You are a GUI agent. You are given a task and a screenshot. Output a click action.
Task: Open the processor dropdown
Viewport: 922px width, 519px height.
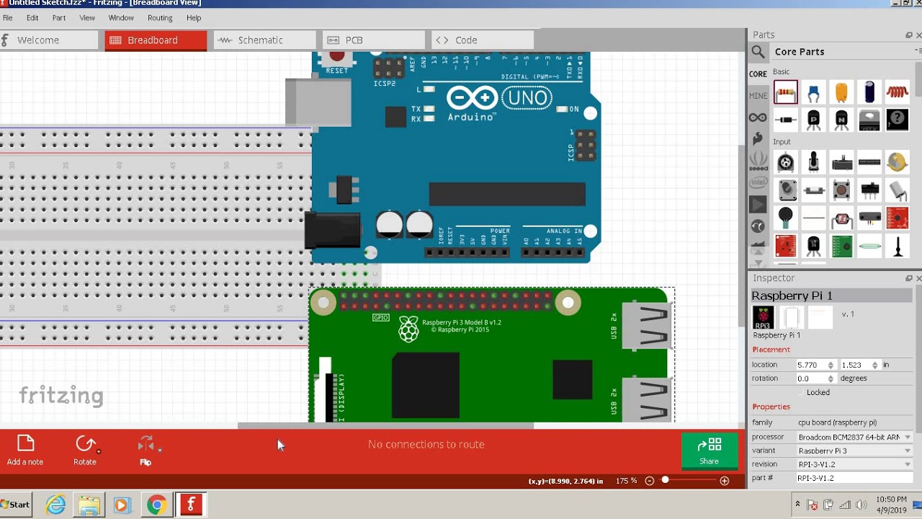pos(853,437)
